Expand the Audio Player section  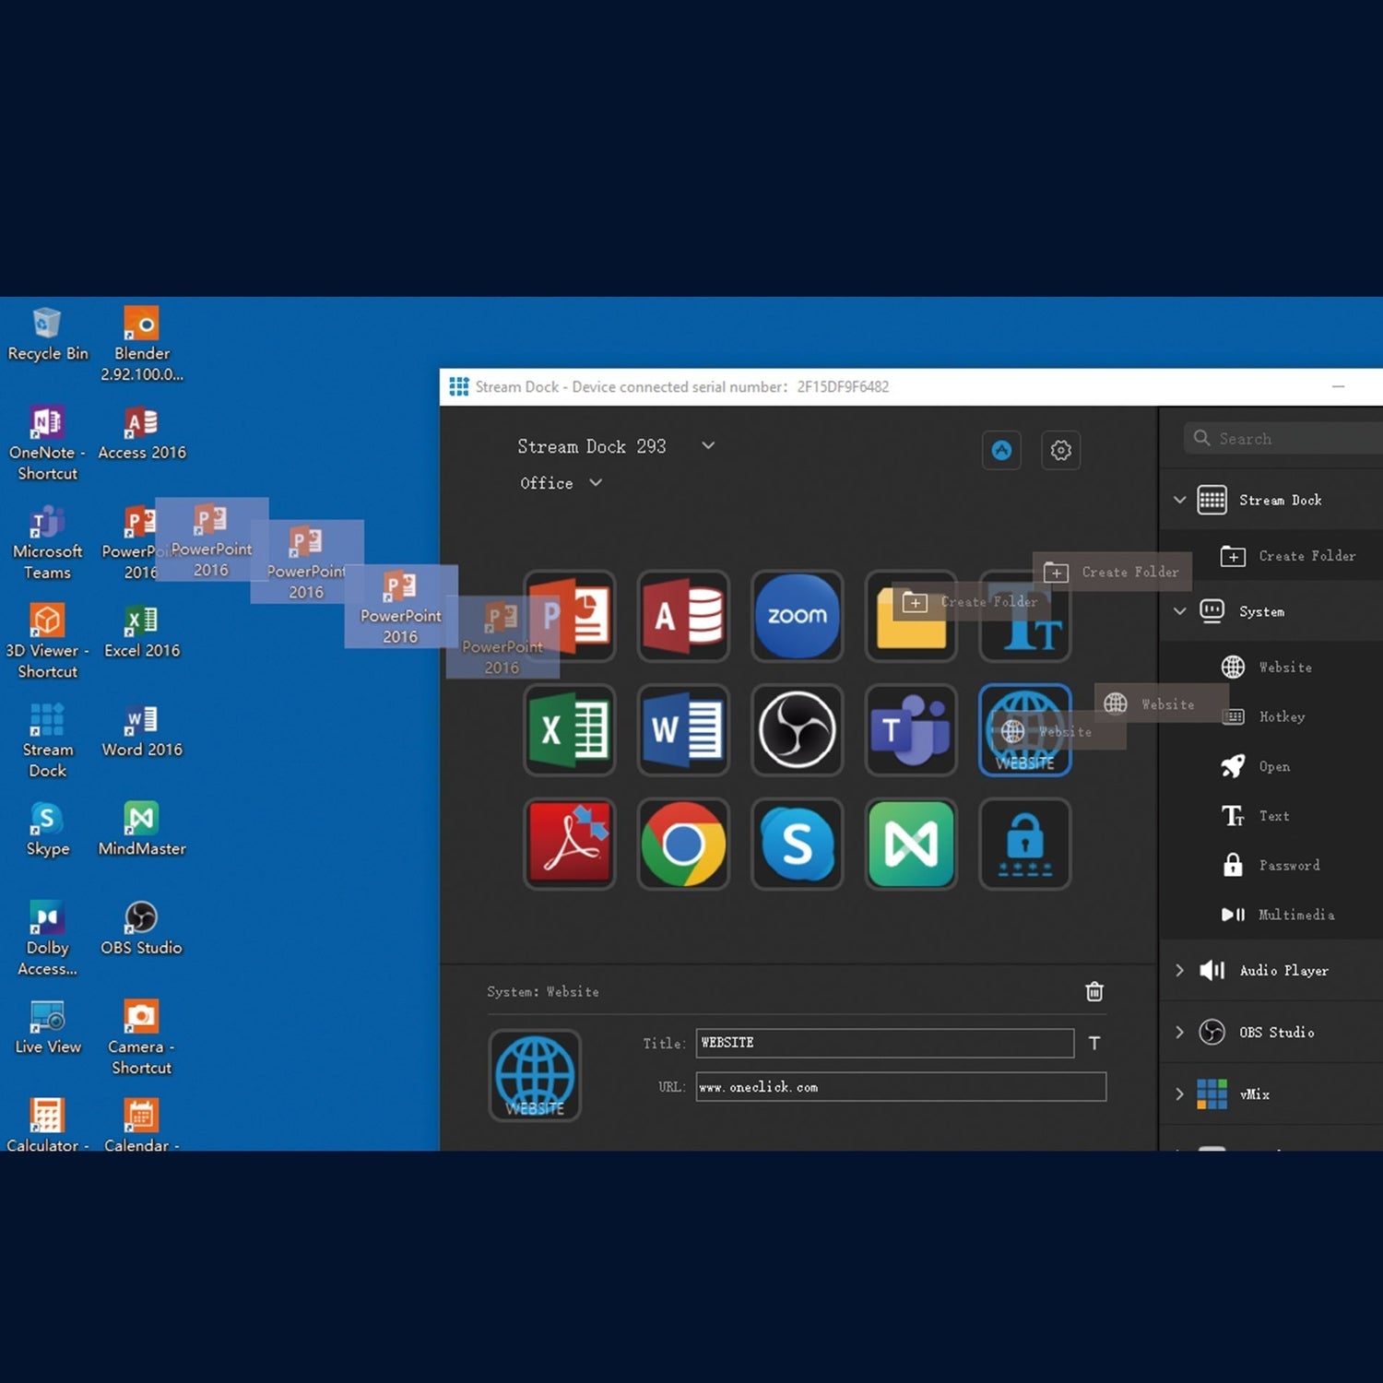[1283, 970]
